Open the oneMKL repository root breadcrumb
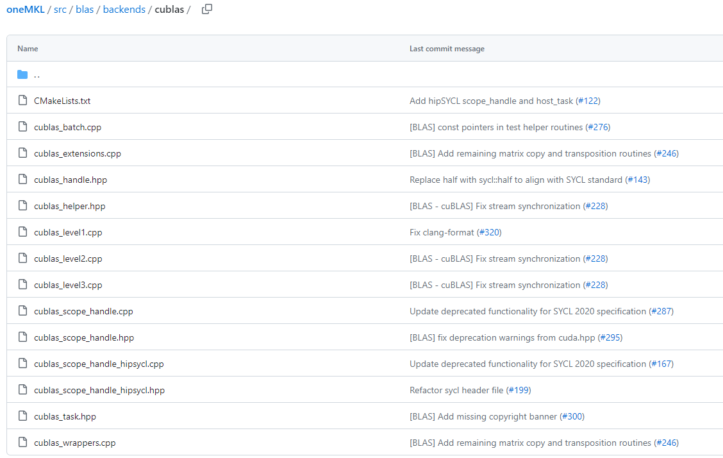 pos(25,10)
